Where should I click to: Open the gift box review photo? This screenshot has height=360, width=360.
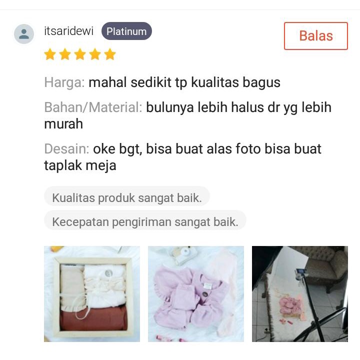click(x=92, y=294)
